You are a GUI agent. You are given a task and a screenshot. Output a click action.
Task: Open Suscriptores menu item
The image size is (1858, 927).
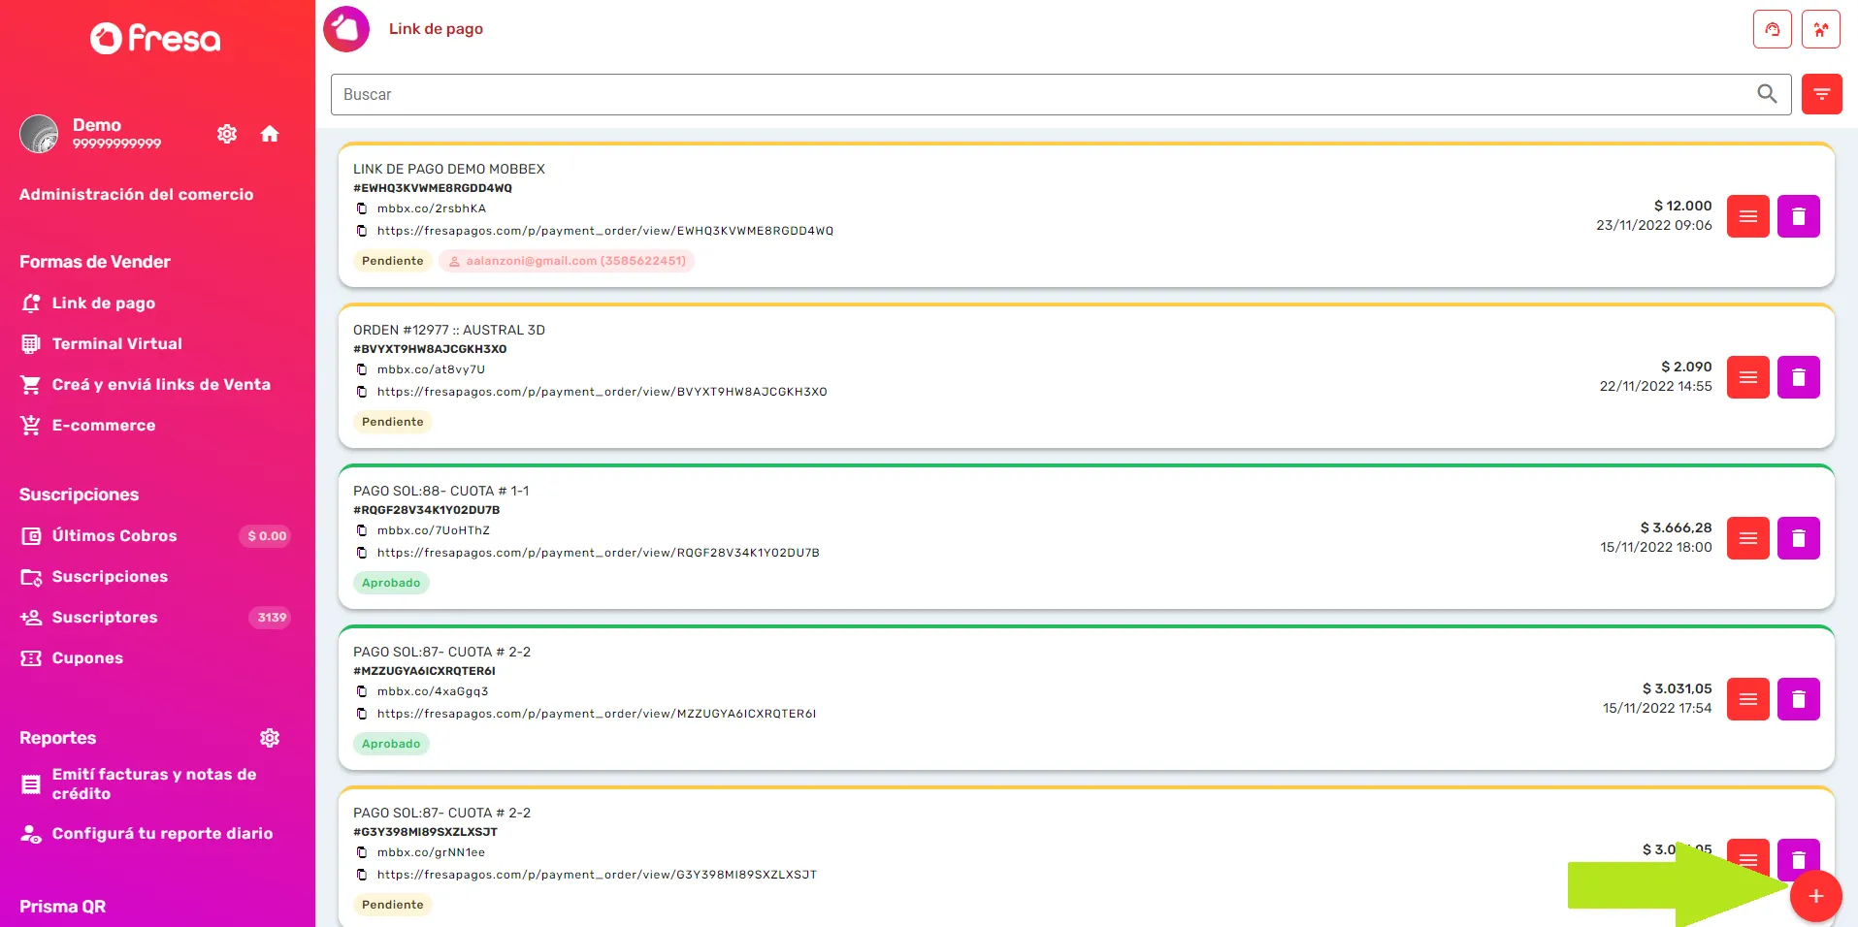coord(105,617)
